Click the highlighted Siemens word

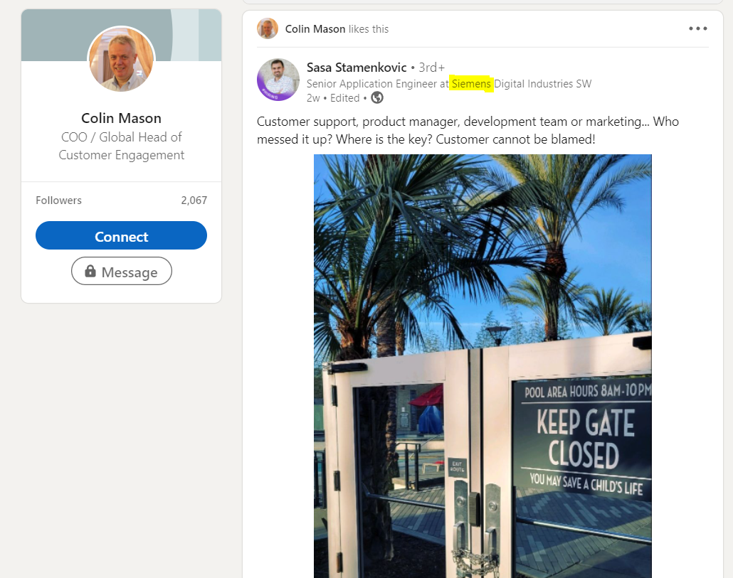click(x=471, y=84)
